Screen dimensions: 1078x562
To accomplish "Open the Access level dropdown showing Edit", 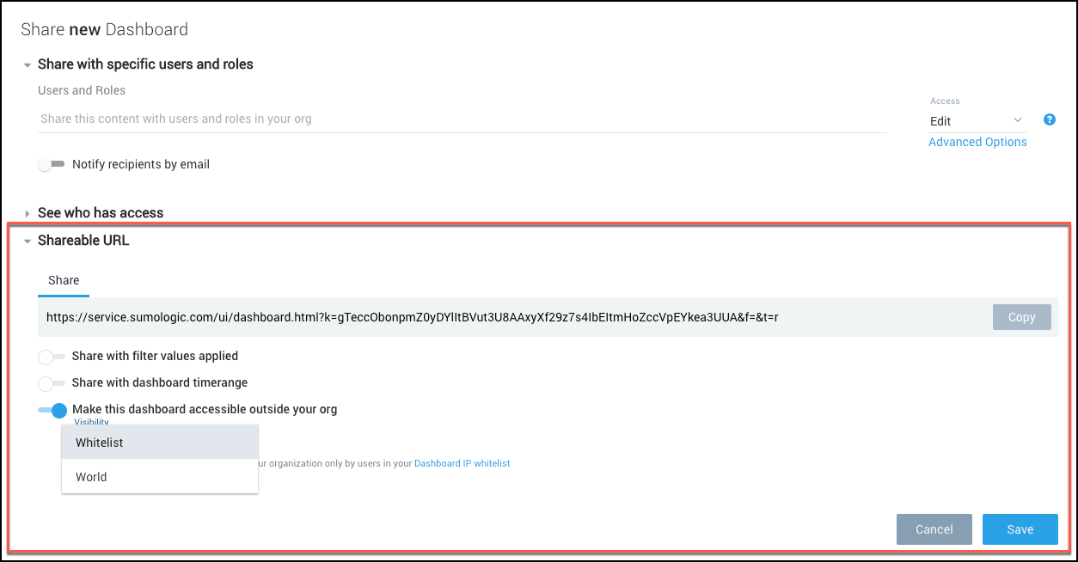I will click(977, 121).
